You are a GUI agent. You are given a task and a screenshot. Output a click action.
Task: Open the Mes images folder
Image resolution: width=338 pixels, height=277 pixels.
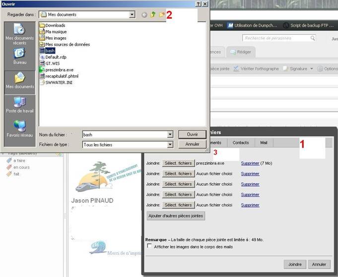[53, 38]
